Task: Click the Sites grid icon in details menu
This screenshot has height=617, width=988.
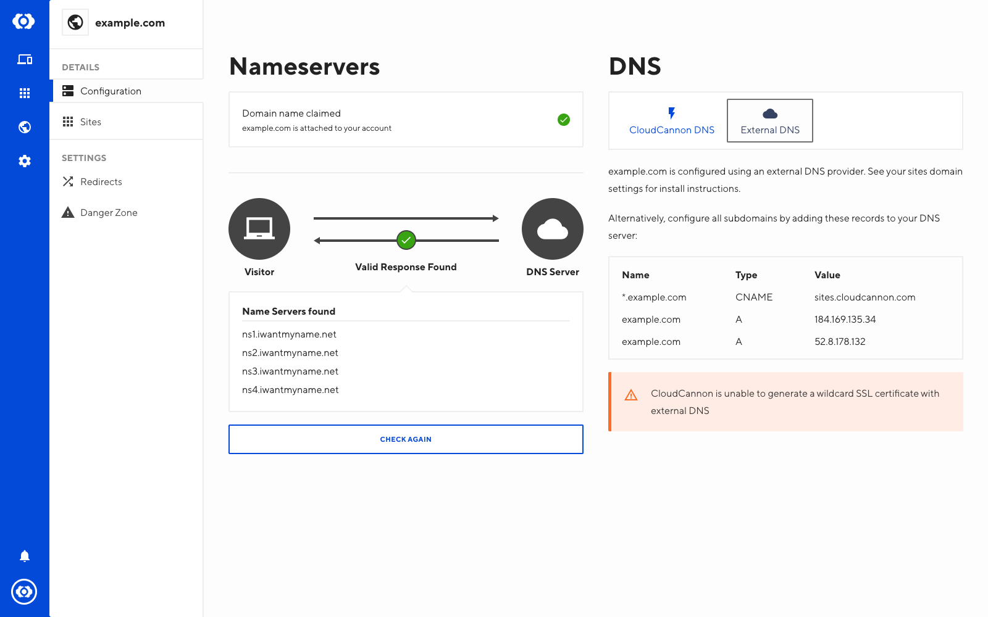Action: coord(68,122)
